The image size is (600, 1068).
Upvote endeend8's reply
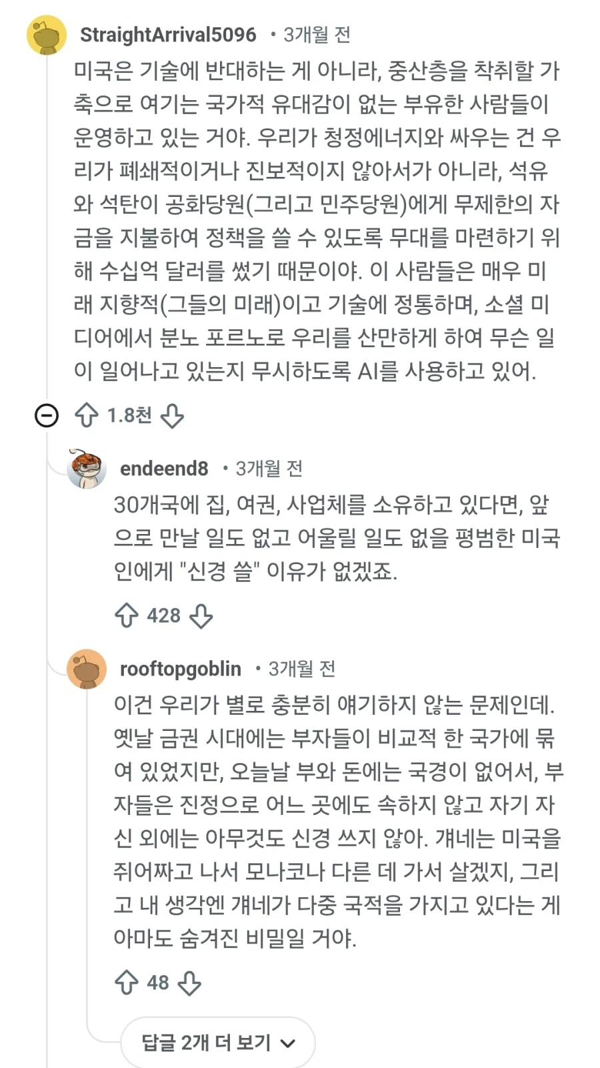click(127, 615)
